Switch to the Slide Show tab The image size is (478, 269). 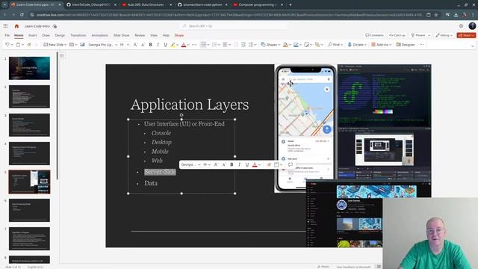(x=121, y=35)
